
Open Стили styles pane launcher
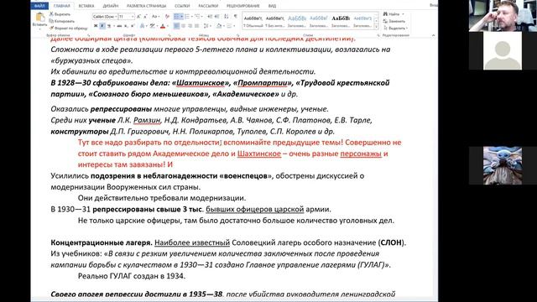click(378, 35)
